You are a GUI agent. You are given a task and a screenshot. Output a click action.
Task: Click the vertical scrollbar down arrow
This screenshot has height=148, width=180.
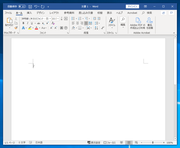coord(175,139)
